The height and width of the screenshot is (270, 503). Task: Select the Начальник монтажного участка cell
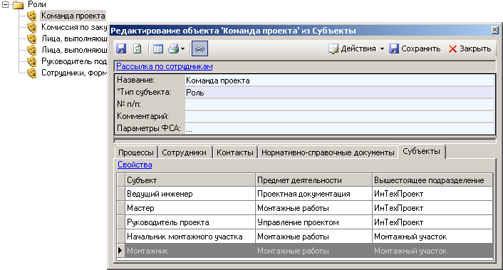coord(190,237)
